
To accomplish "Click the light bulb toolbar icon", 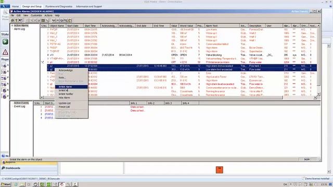I will click(x=16, y=20).
